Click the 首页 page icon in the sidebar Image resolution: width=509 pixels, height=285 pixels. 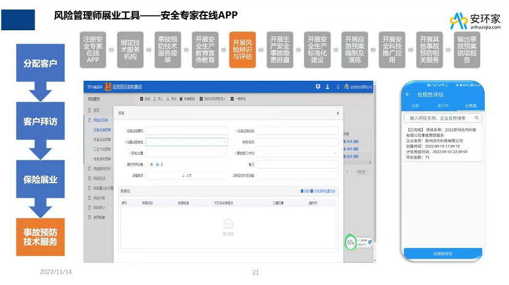[x=89, y=109]
